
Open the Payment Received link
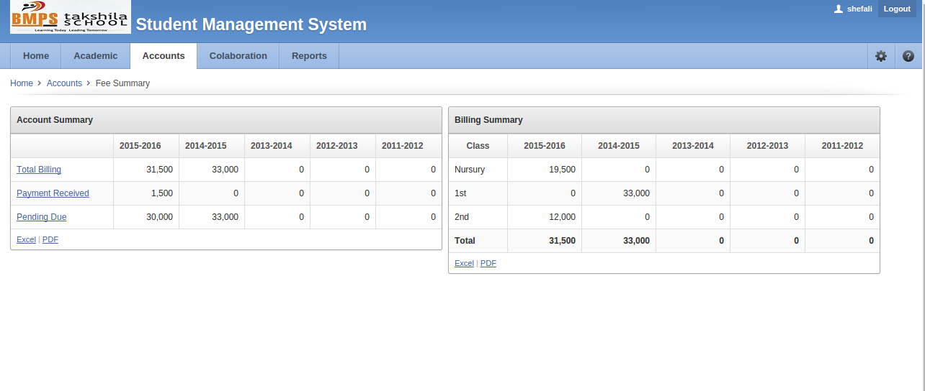point(53,193)
